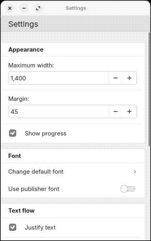Open the Change default font chevron
Viewport: 151px width, 241px height.
pos(135,172)
